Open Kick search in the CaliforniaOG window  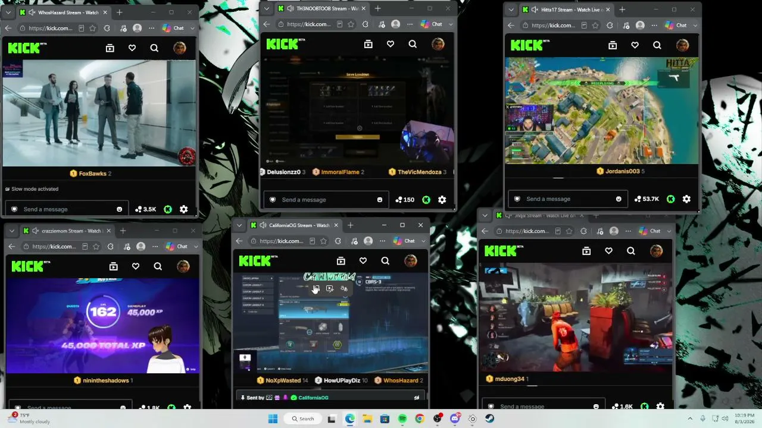tap(385, 260)
